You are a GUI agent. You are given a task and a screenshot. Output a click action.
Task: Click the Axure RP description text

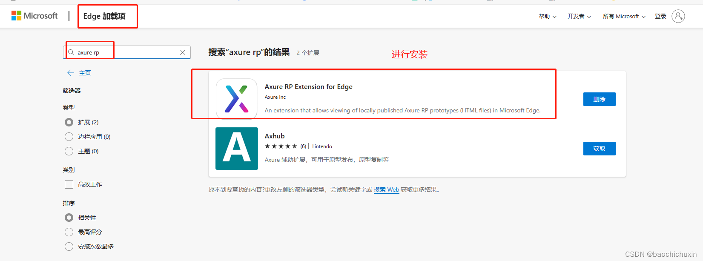pyautogui.click(x=402, y=110)
